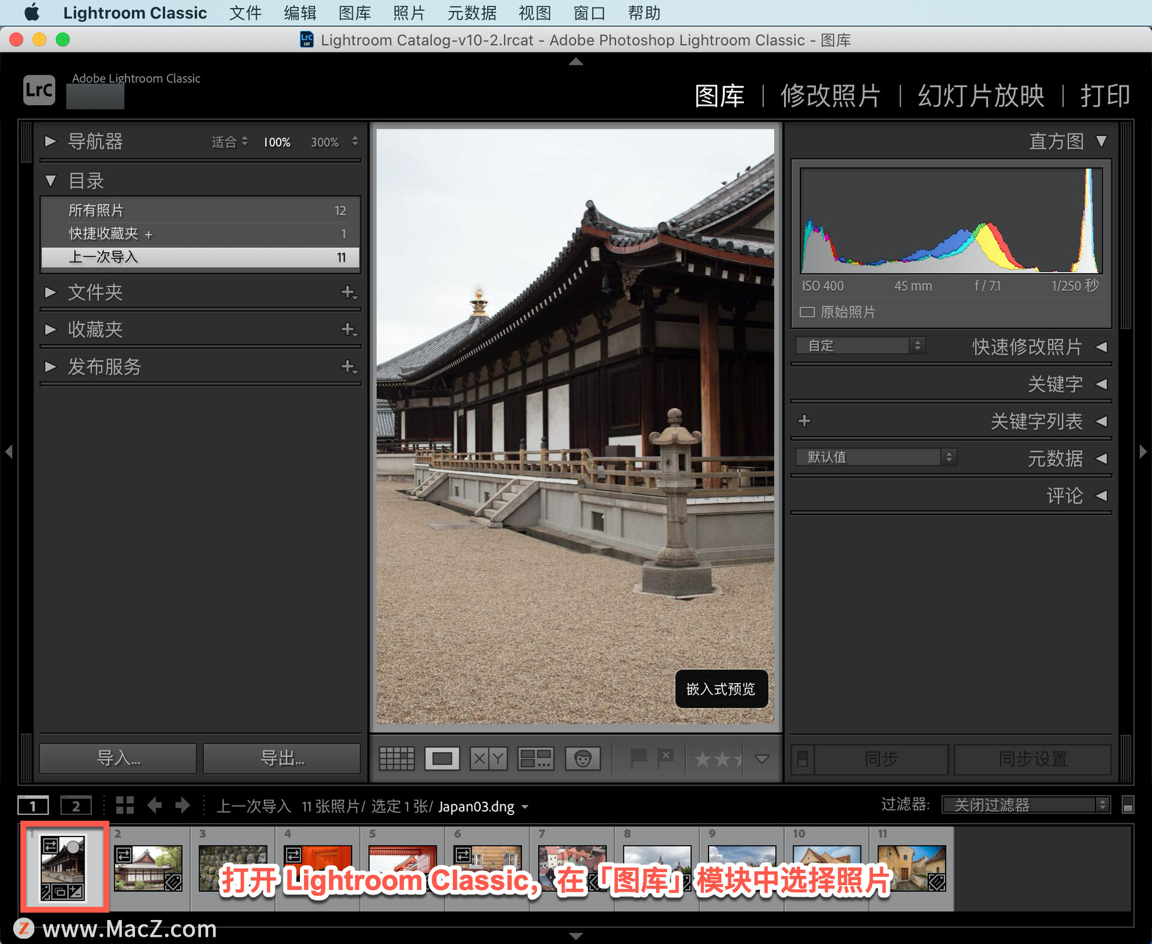
Task: Set navigator zoom to 100%
Action: pos(277,142)
